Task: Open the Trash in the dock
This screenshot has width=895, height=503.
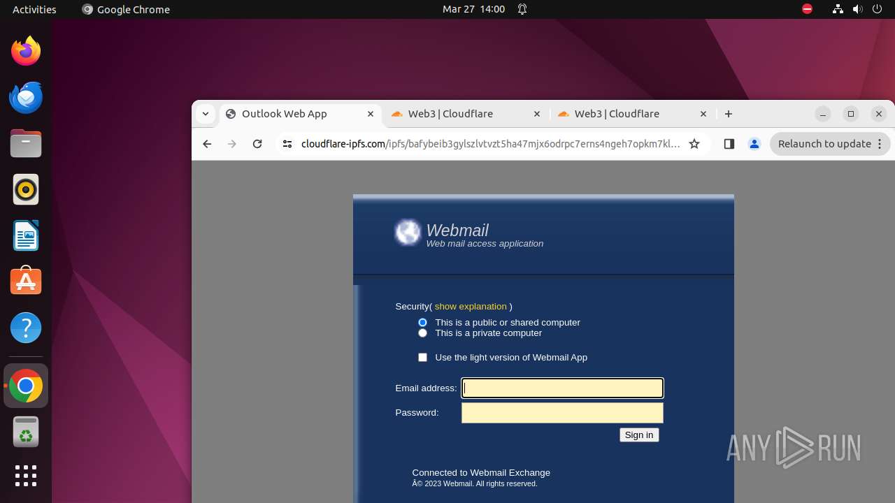Action: 26,432
